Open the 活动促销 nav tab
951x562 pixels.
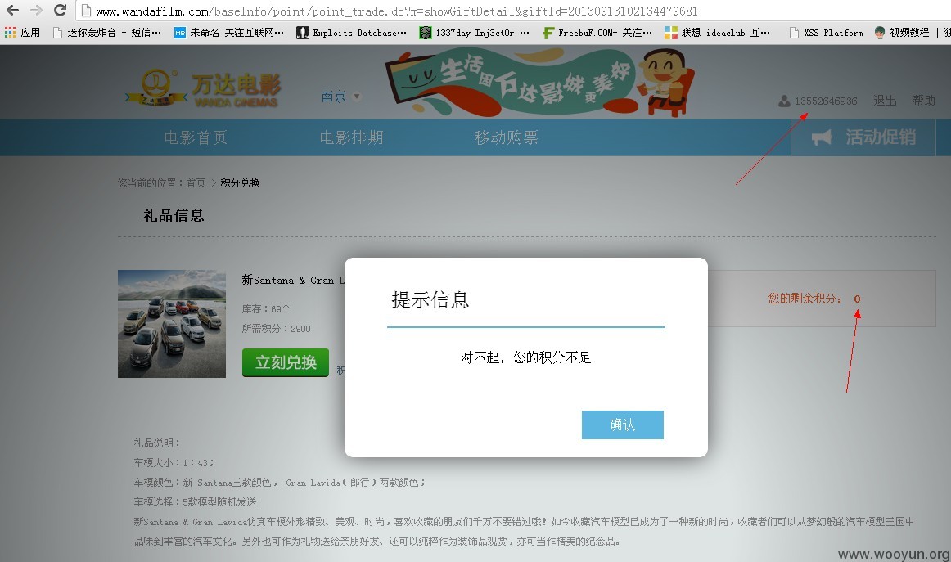(x=863, y=137)
